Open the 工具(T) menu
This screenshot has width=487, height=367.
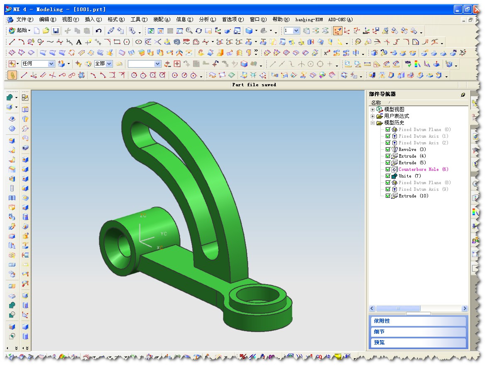(139, 19)
